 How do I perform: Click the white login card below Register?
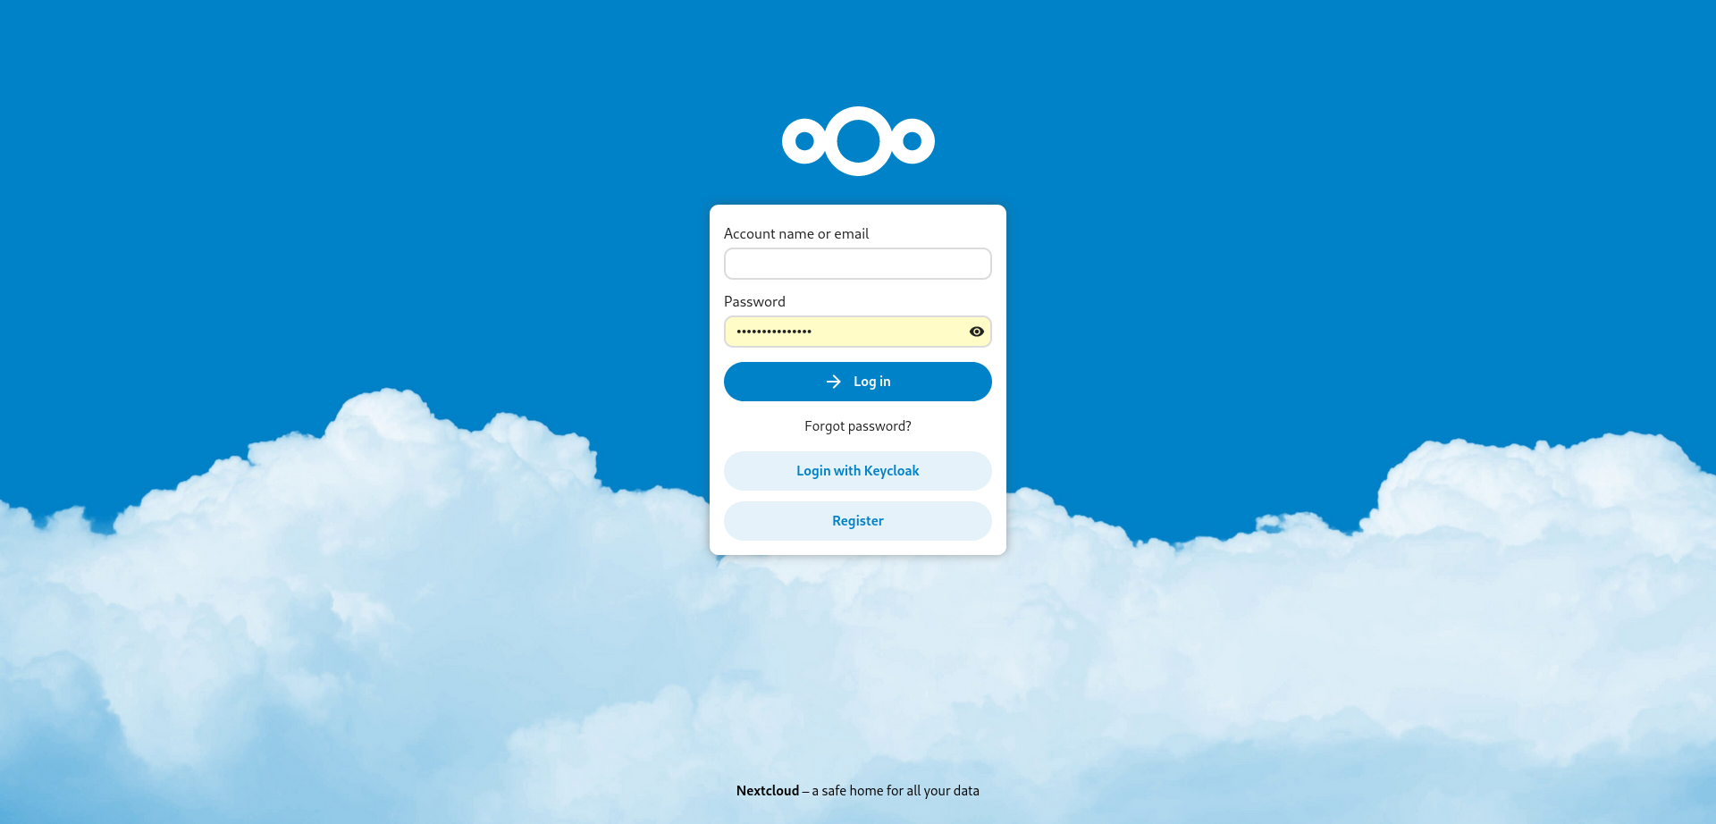[858, 548]
